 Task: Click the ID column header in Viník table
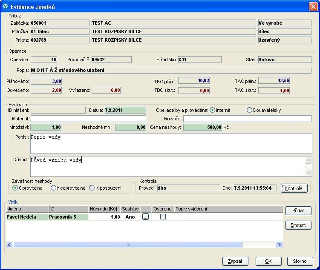coord(69,209)
